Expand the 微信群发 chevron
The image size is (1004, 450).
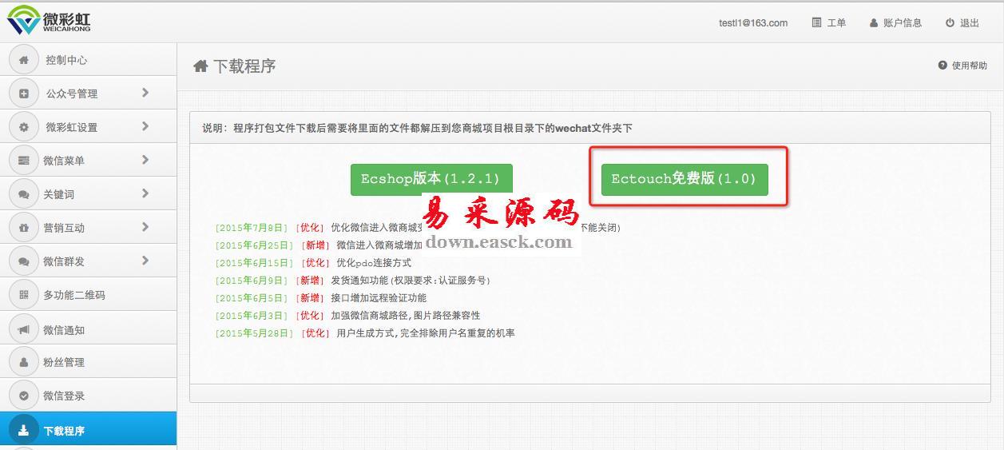click(x=145, y=261)
